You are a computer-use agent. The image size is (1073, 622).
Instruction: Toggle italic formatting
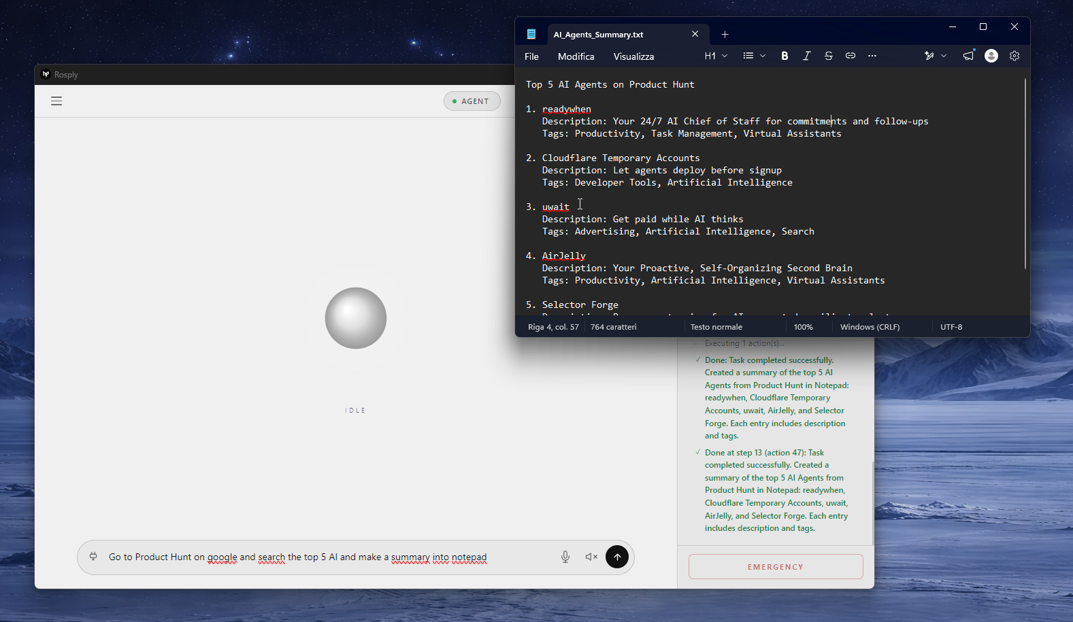point(806,56)
